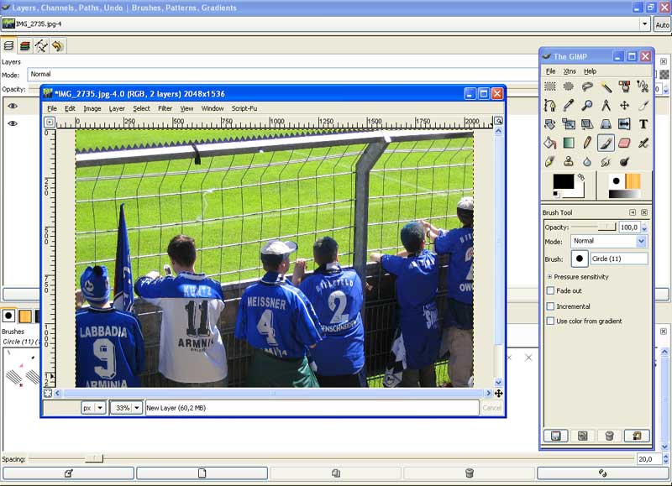Toggle visibility eye of the second layer
The height and width of the screenshot is (486, 672).
[x=13, y=123]
